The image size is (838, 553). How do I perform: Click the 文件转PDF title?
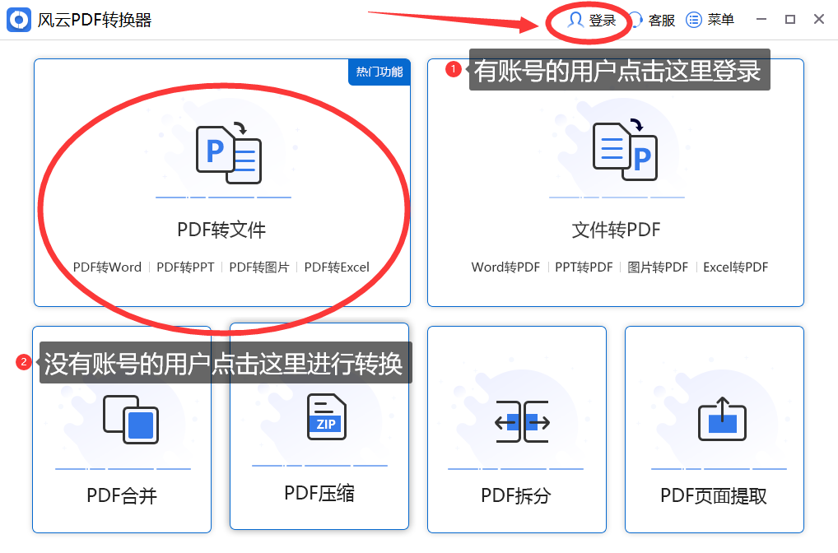point(616,230)
